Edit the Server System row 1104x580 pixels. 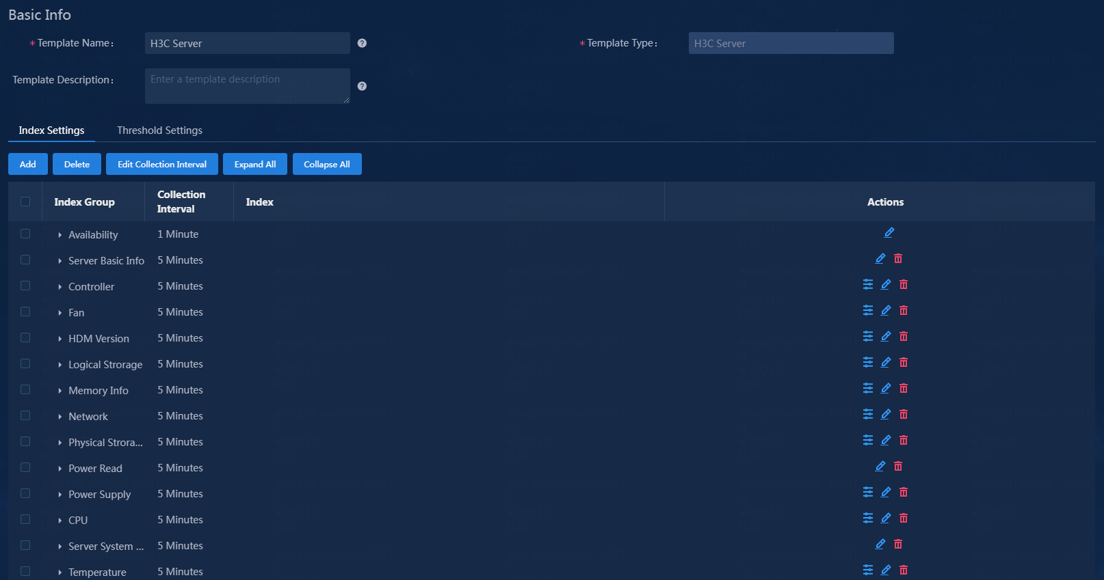880,544
